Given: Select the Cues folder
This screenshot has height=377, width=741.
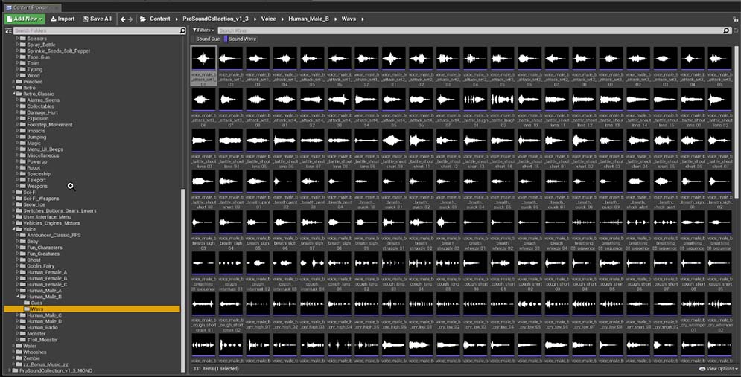Looking at the screenshot, I should tap(36, 303).
